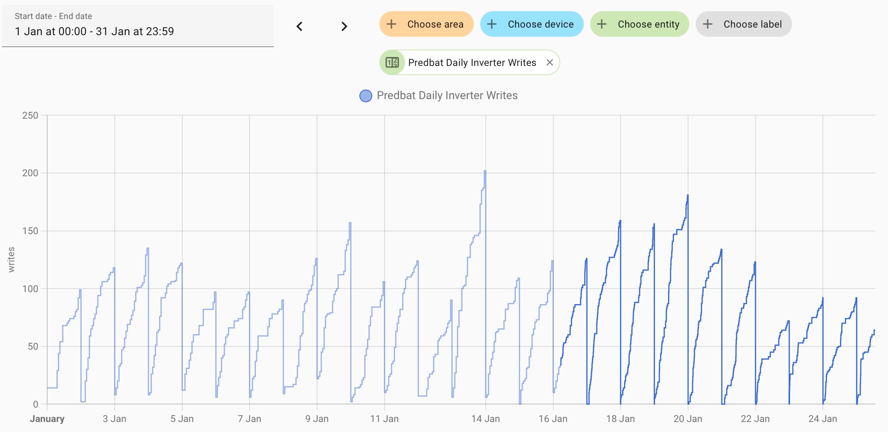Click the 11 Jan axis label

click(384, 419)
